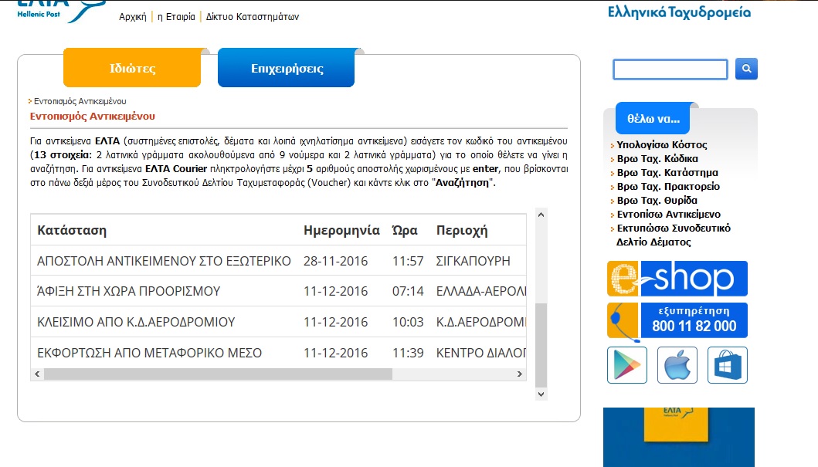This screenshot has width=818, height=467.
Task: Switch to the Επιχειρήσεις tab
Action: pyautogui.click(x=287, y=69)
